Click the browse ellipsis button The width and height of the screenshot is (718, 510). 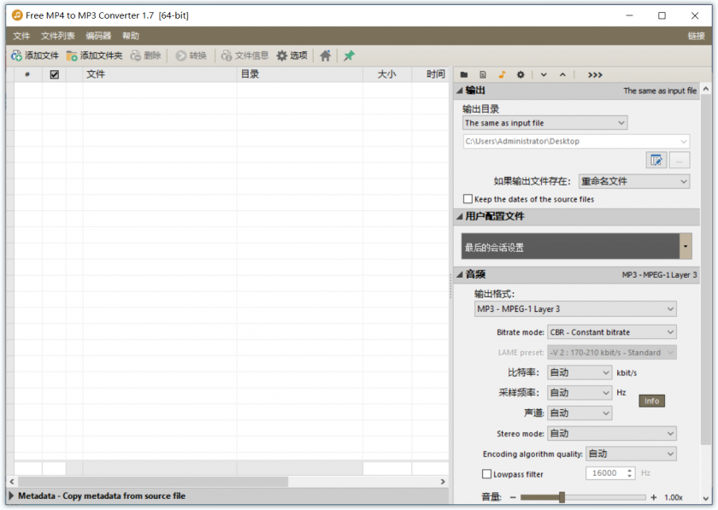click(680, 161)
